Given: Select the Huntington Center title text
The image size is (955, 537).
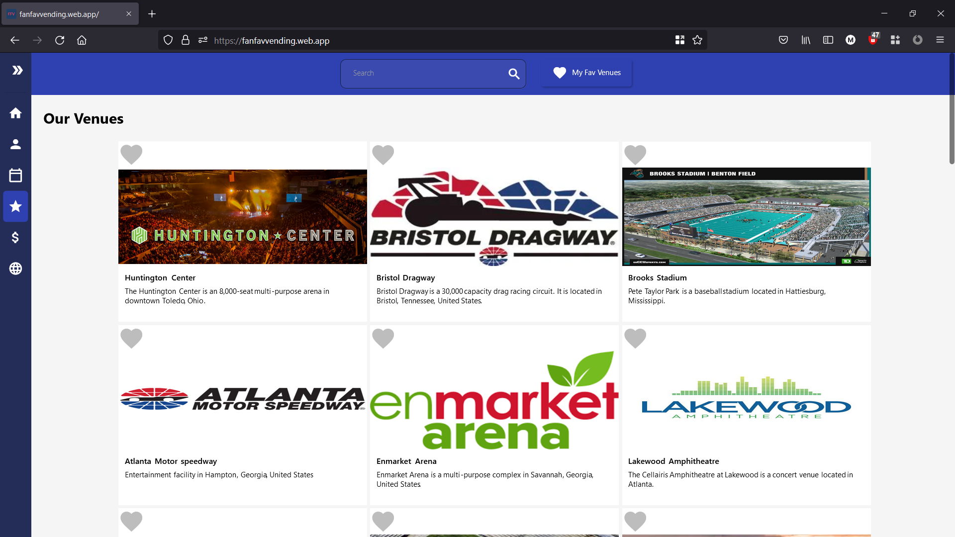Looking at the screenshot, I should [160, 278].
